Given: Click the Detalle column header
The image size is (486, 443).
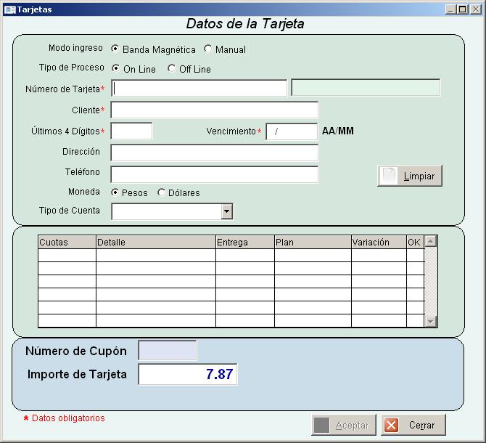Looking at the screenshot, I should (x=155, y=242).
